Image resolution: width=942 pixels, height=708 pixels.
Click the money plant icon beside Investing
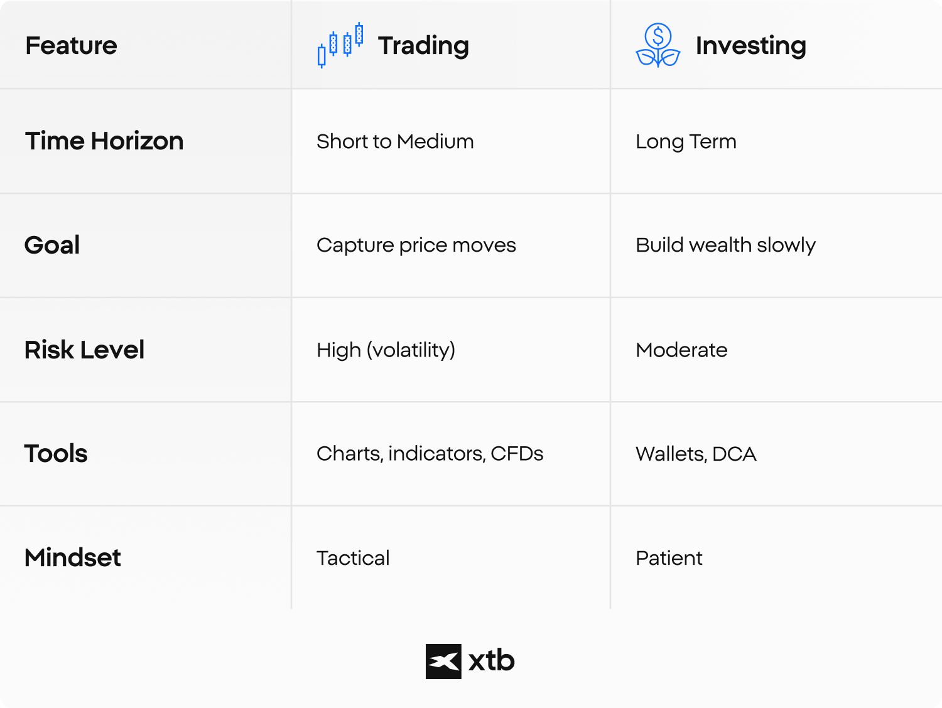click(658, 45)
